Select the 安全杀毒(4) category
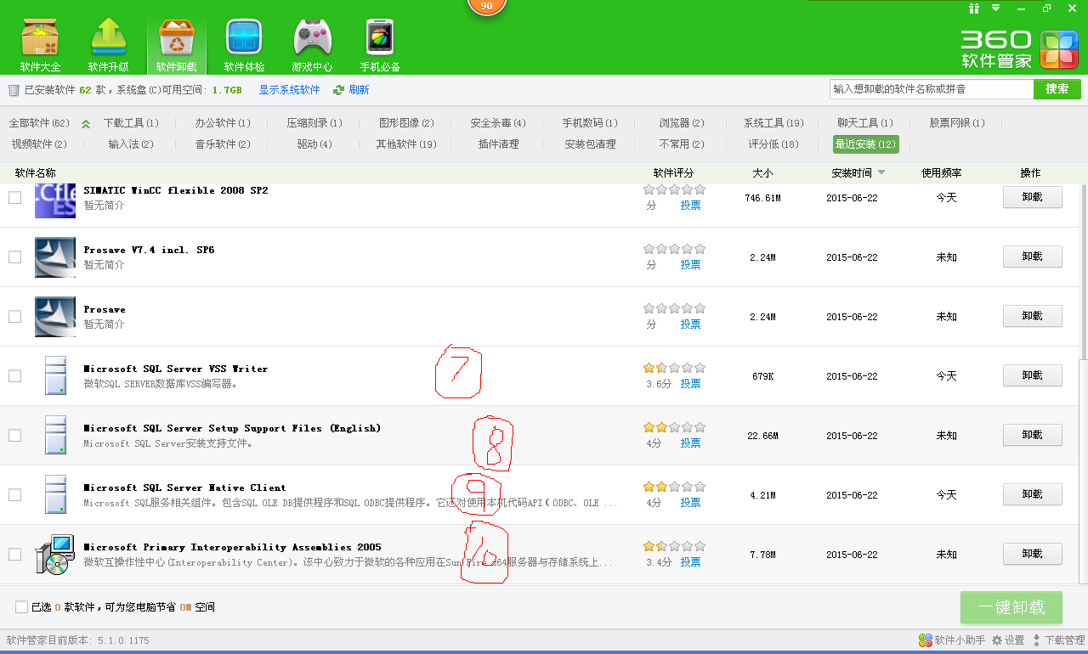Viewport: 1088px width, 654px height. 498,123
